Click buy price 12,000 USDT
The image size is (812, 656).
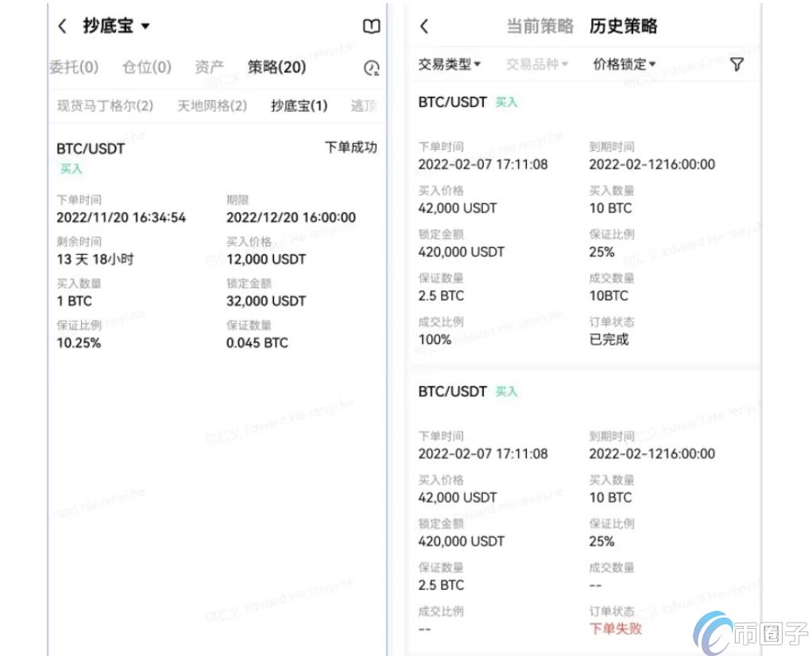point(266,260)
